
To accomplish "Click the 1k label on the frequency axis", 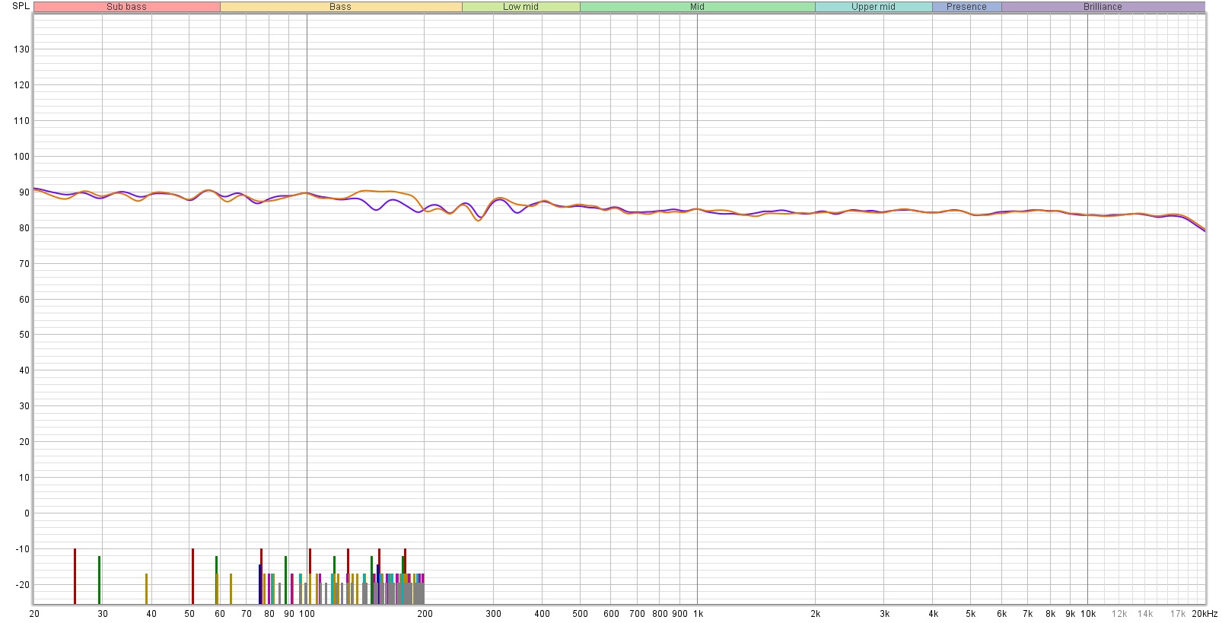I will (x=698, y=614).
